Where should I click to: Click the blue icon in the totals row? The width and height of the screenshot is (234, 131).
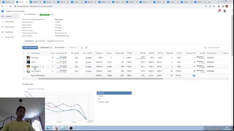click(194, 76)
